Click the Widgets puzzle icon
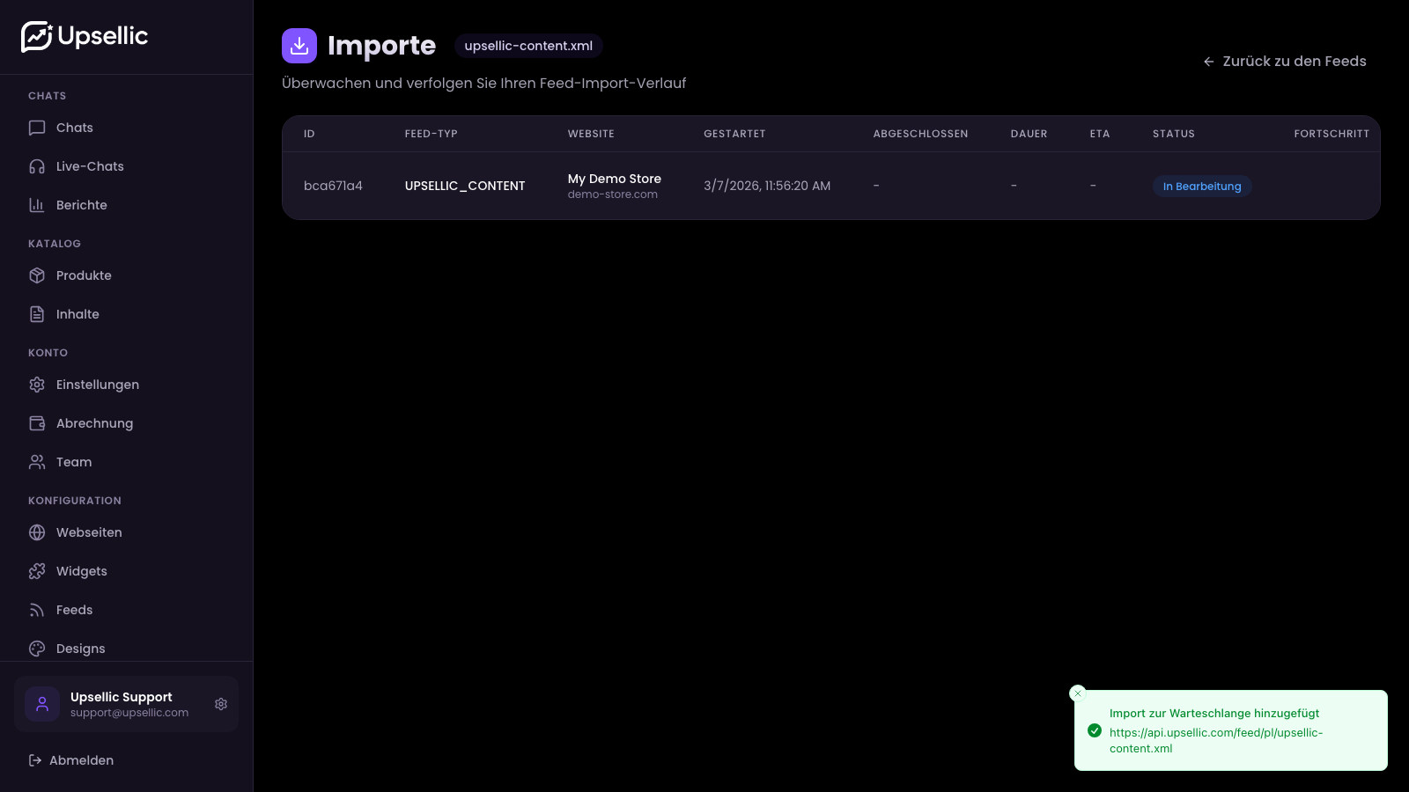Screen dimensions: 1409x792 coord(36,570)
